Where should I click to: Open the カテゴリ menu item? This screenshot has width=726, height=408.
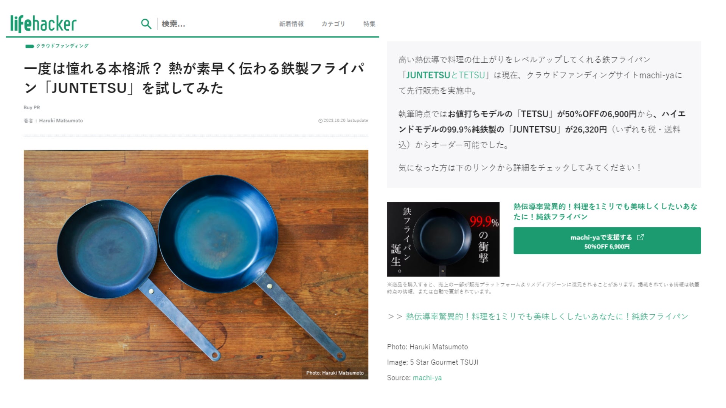(x=333, y=24)
